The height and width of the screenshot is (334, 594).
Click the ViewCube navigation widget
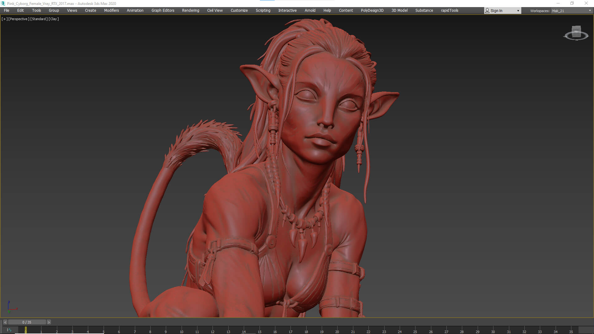point(576,33)
